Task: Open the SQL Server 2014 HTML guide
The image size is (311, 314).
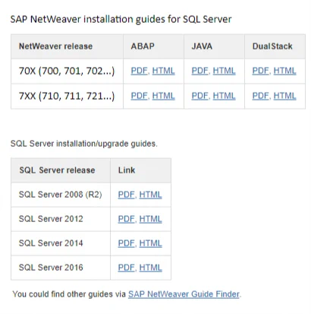Action: [x=150, y=243]
